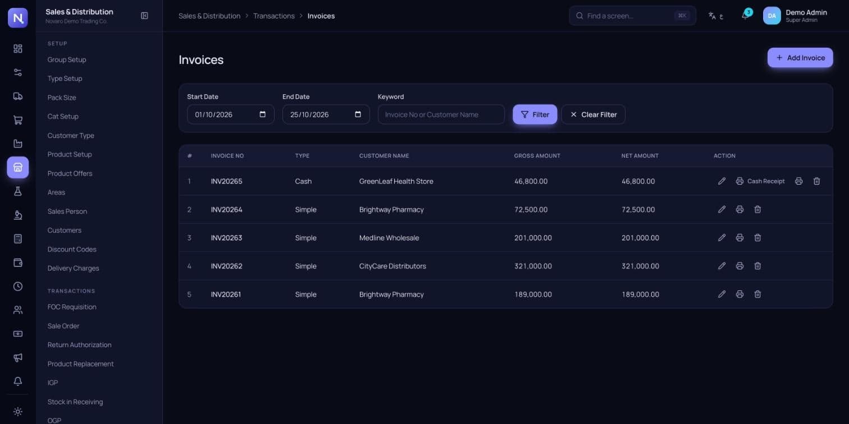This screenshot has height=424, width=849.
Task: Open notifications bell showing badge 3
Action: [745, 16]
